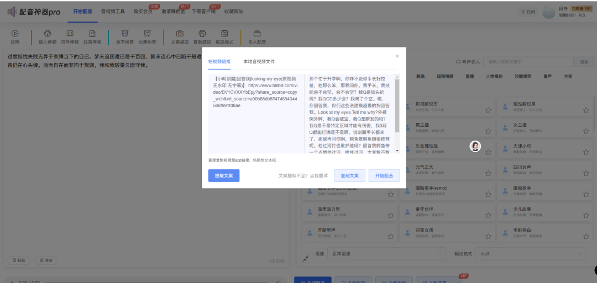Screen dimensions: 597x283
Task: Click the 解说模式 narration mode icon
Action: tap(224, 34)
